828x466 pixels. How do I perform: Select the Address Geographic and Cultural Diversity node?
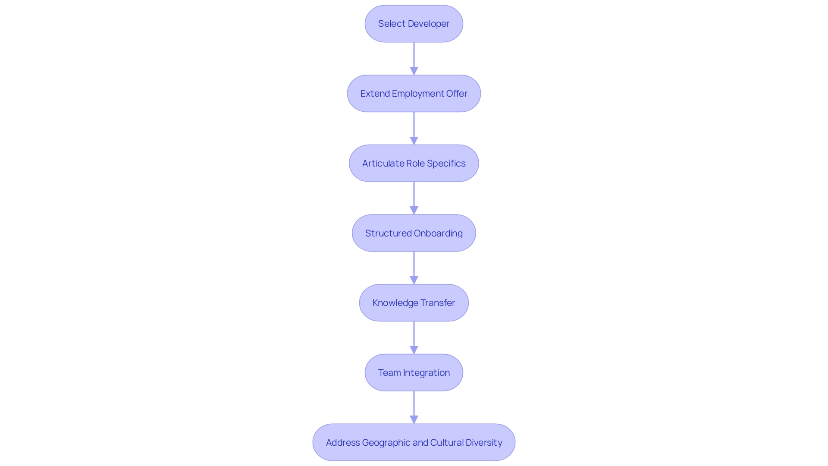click(414, 442)
